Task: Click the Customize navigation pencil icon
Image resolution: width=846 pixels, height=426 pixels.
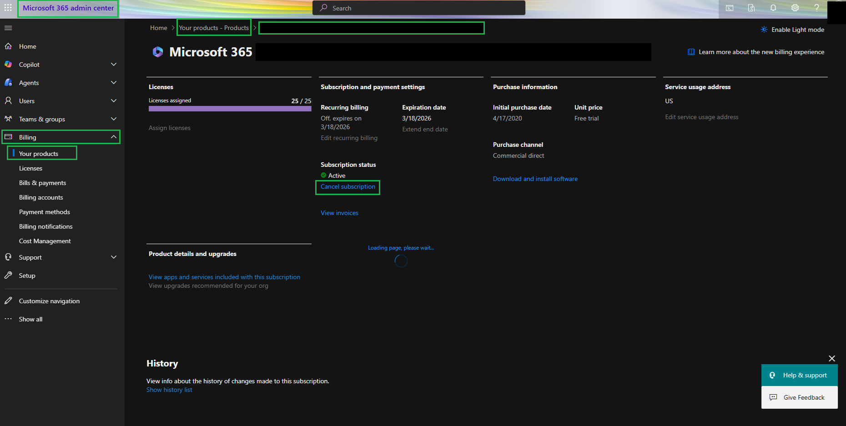Action: (x=8, y=301)
